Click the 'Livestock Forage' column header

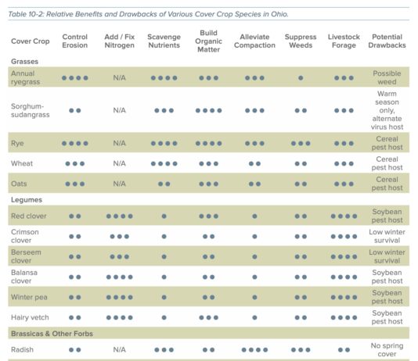click(x=344, y=41)
